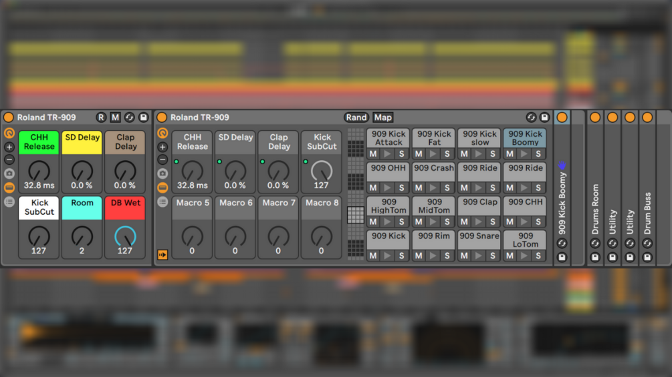Click the R button on left rack
672x377 pixels.
[101, 117]
